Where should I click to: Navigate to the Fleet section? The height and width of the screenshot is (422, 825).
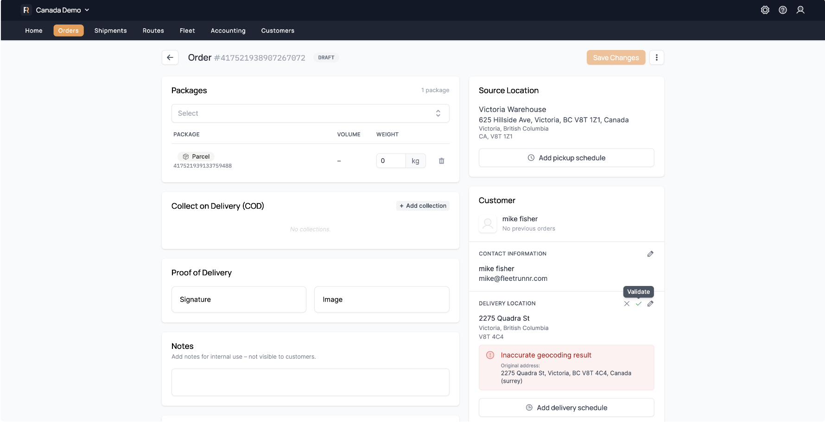(x=187, y=31)
